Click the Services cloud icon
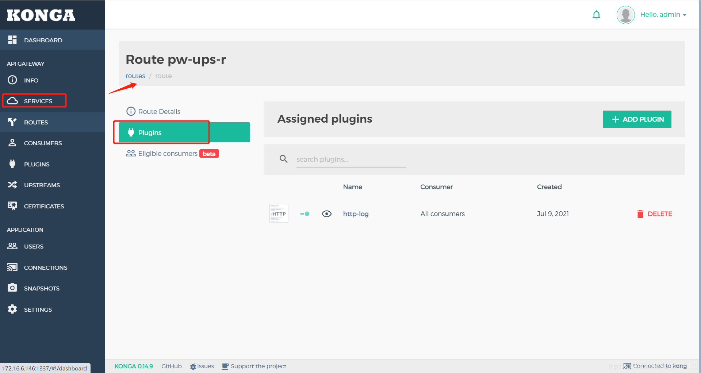This screenshot has height=373, width=701. [12, 101]
